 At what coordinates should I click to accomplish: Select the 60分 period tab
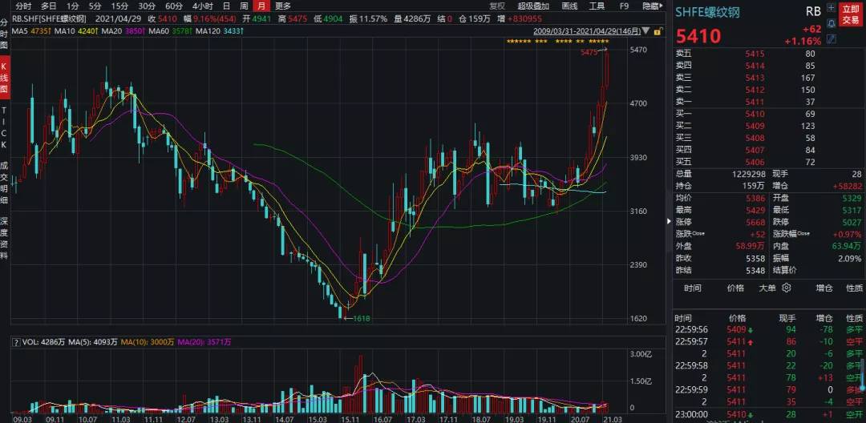click(174, 6)
